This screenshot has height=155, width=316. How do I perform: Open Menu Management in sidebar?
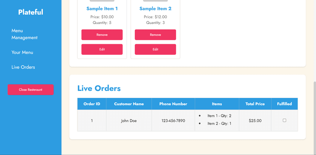tap(24, 34)
